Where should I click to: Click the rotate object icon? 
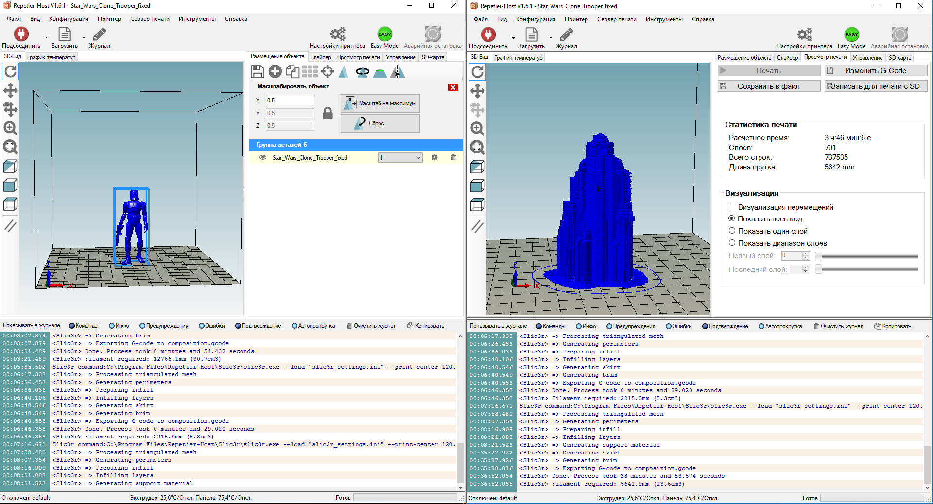click(x=363, y=72)
